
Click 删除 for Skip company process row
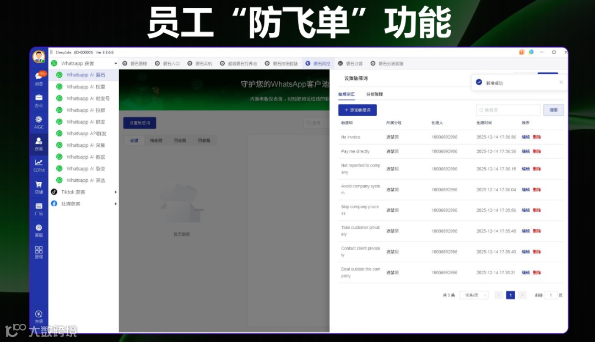537,210
